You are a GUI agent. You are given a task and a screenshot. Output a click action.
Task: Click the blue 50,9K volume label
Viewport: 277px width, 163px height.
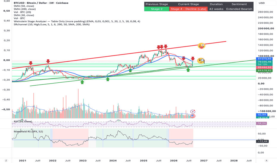pyautogui.click(x=262, y=115)
